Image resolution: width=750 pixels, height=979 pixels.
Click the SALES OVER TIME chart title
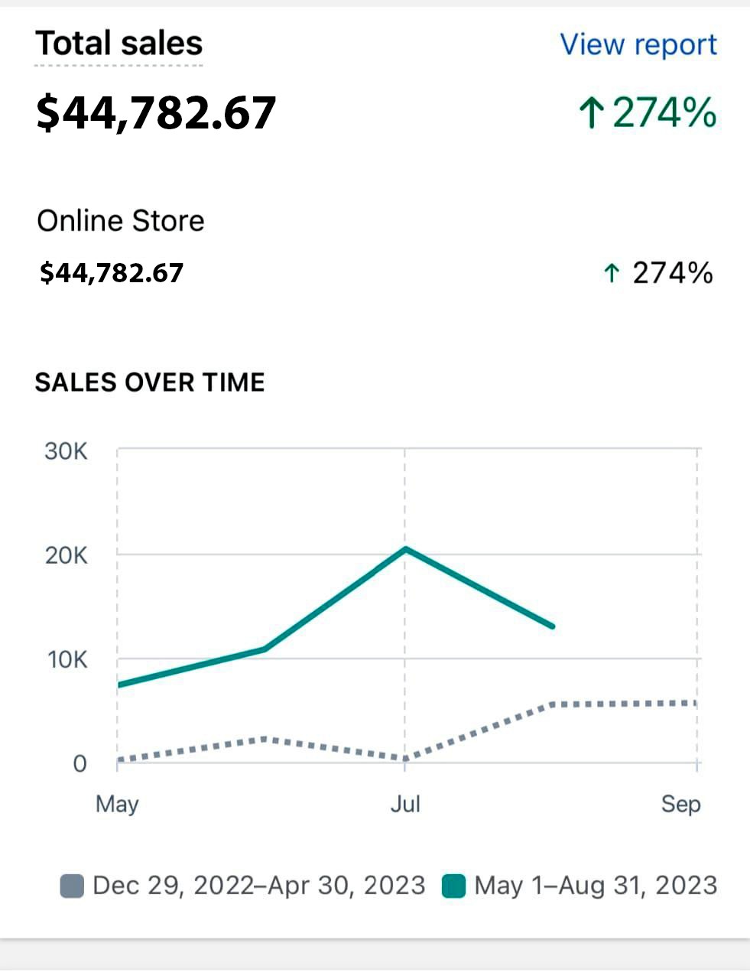[150, 382]
